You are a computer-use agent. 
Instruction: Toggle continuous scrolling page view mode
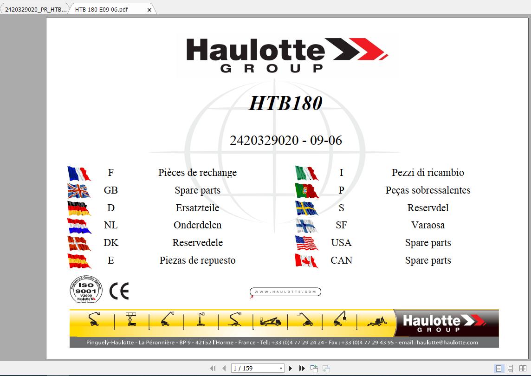point(510,368)
